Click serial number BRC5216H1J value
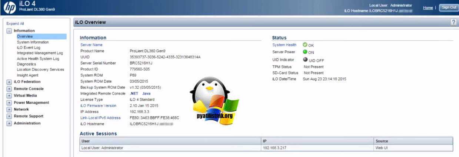The image size is (459, 157). point(141,63)
